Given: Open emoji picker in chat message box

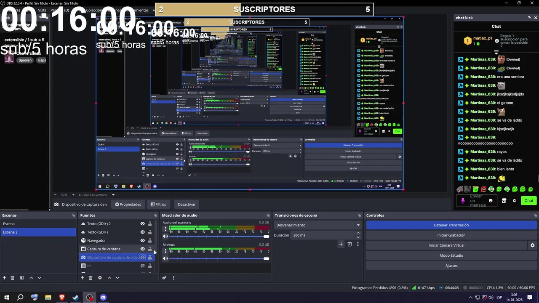Looking at the screenshot, I should click(491, 201).
